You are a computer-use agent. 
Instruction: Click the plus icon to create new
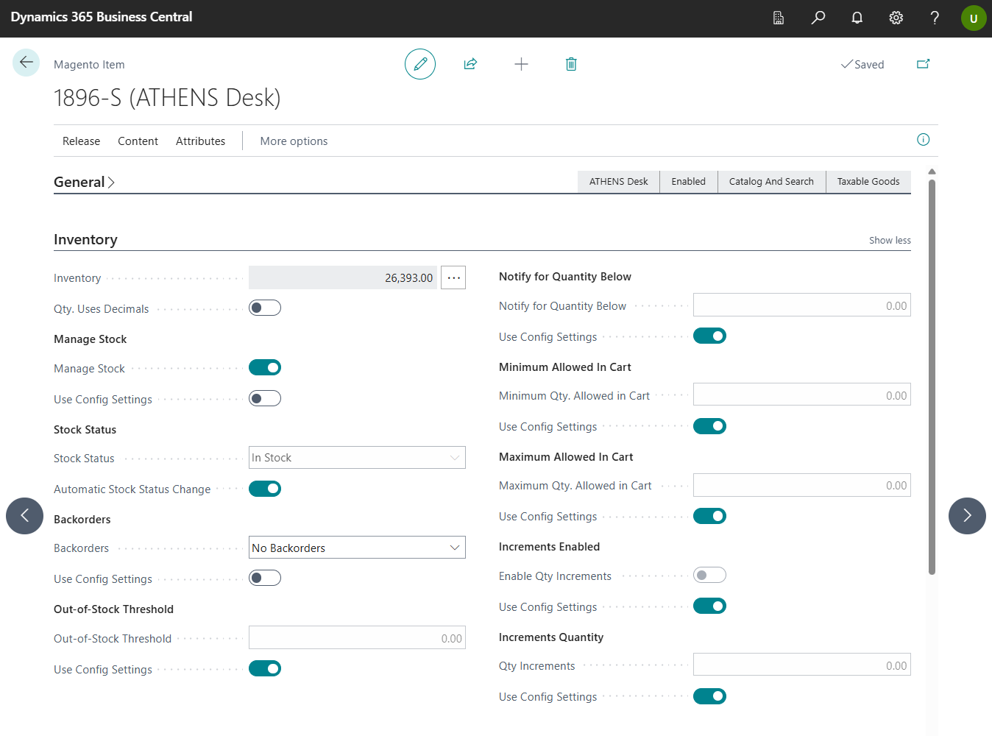pos(521,64)
